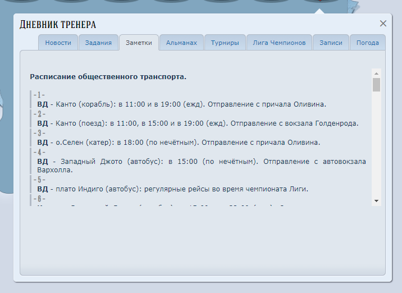Switch to the Задания tab
The image size is (402, 293).
click(98, 43)
